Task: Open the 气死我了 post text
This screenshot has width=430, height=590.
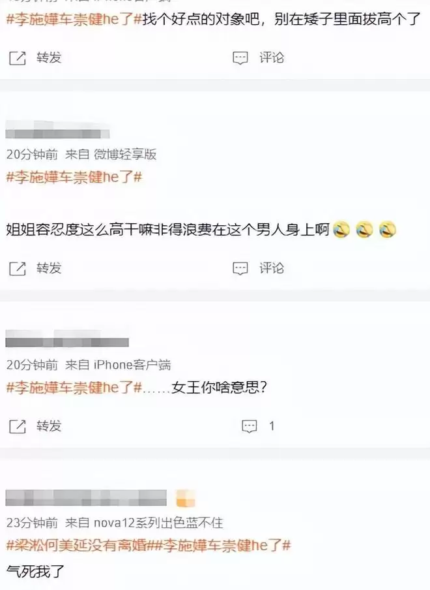Action: pos(35,572)
